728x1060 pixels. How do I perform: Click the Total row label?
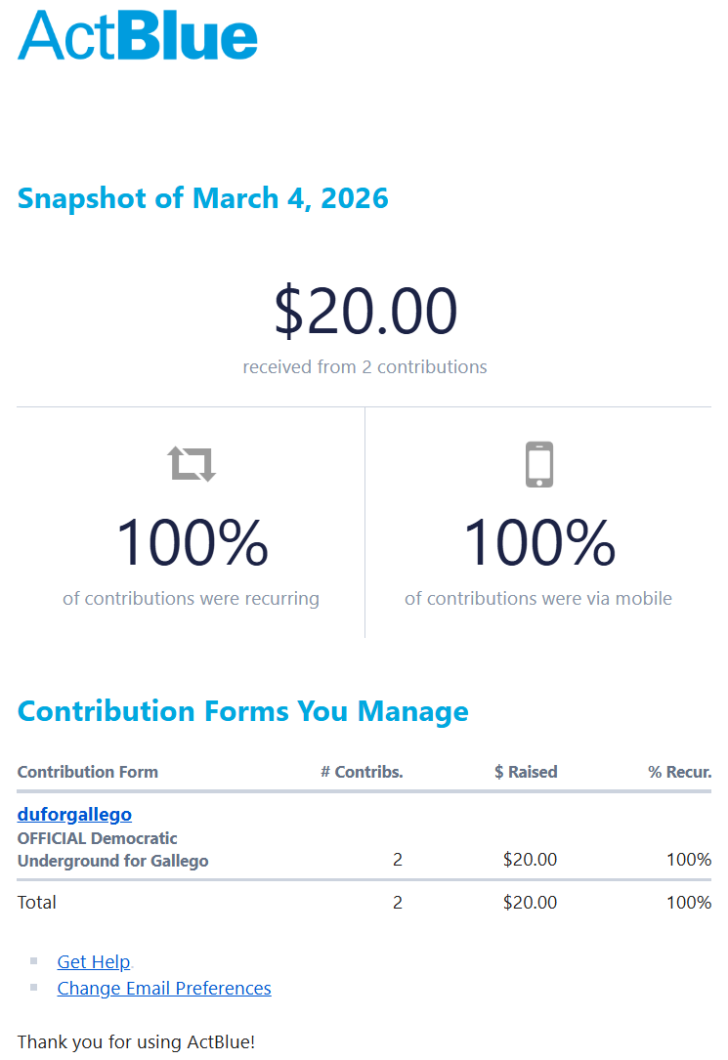[x=37, y=903]
